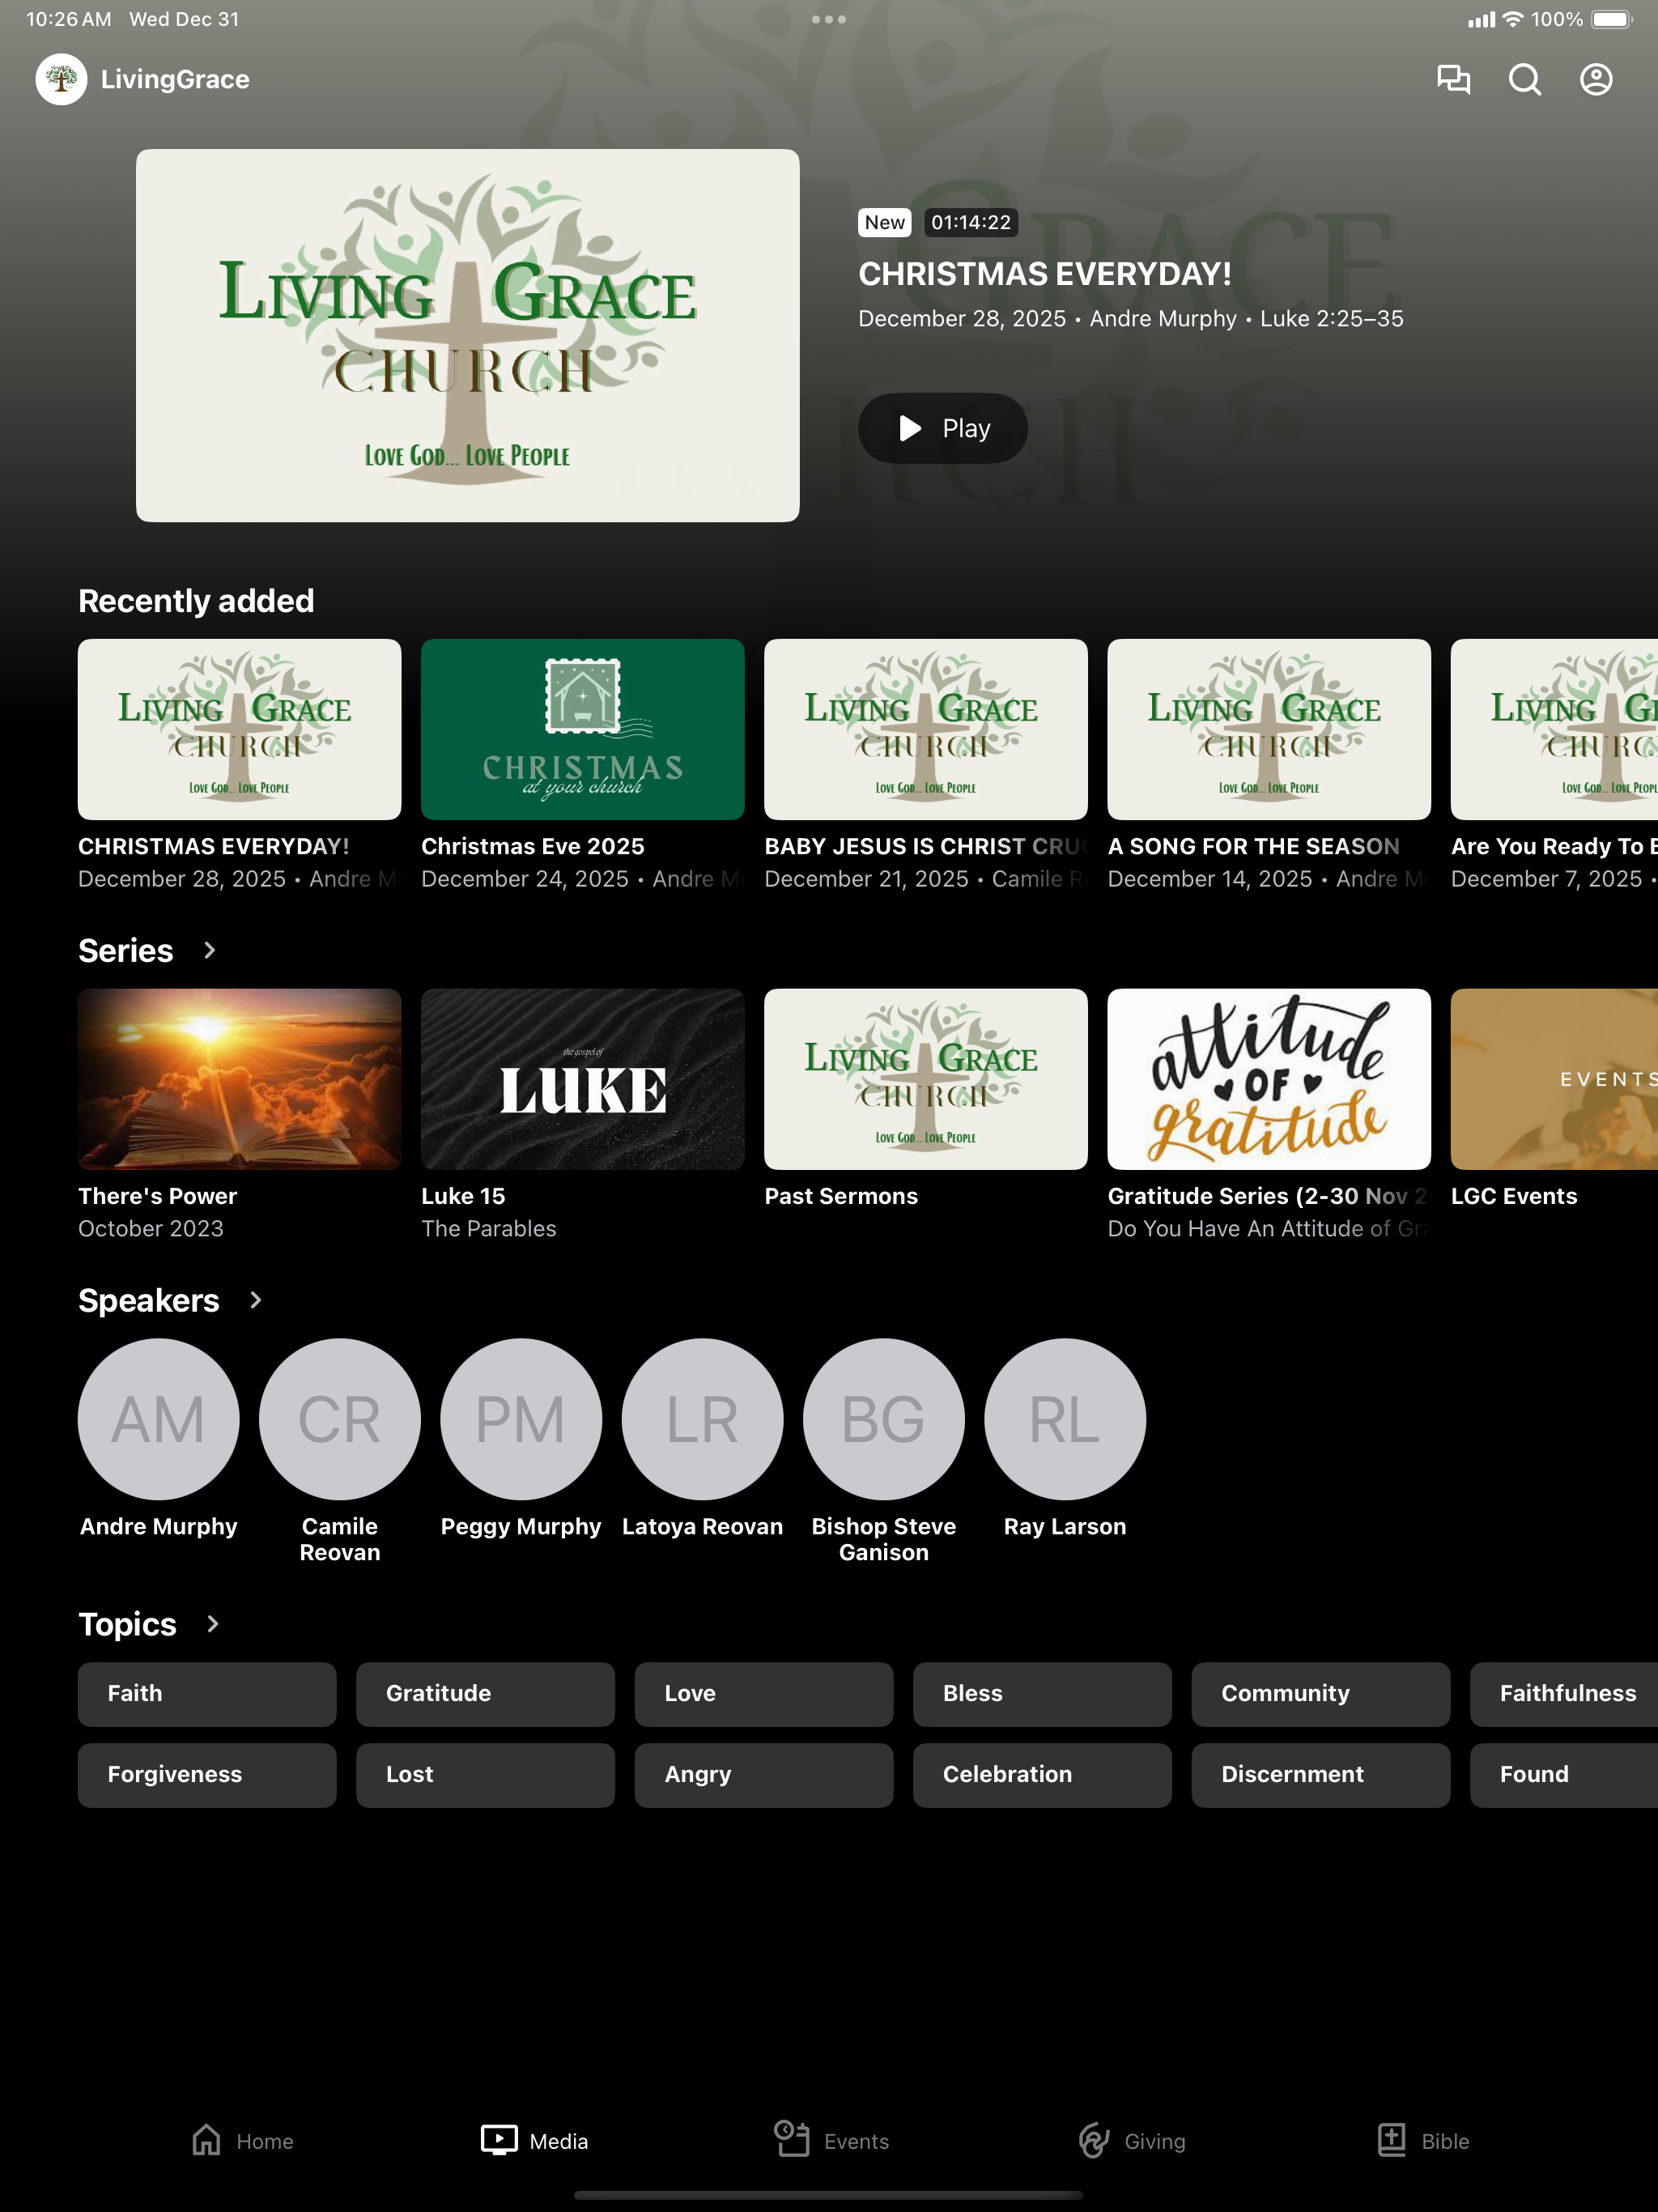Open the user profile icon
Viewport: 1658px width, 2212px height.
1595,79
